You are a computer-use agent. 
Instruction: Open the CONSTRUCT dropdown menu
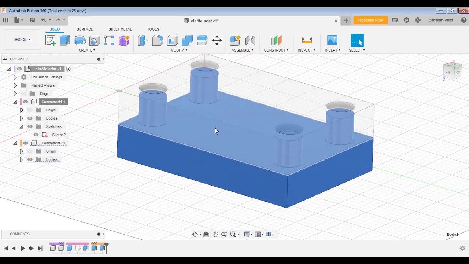pyautogui.click(x=276, y=50)
